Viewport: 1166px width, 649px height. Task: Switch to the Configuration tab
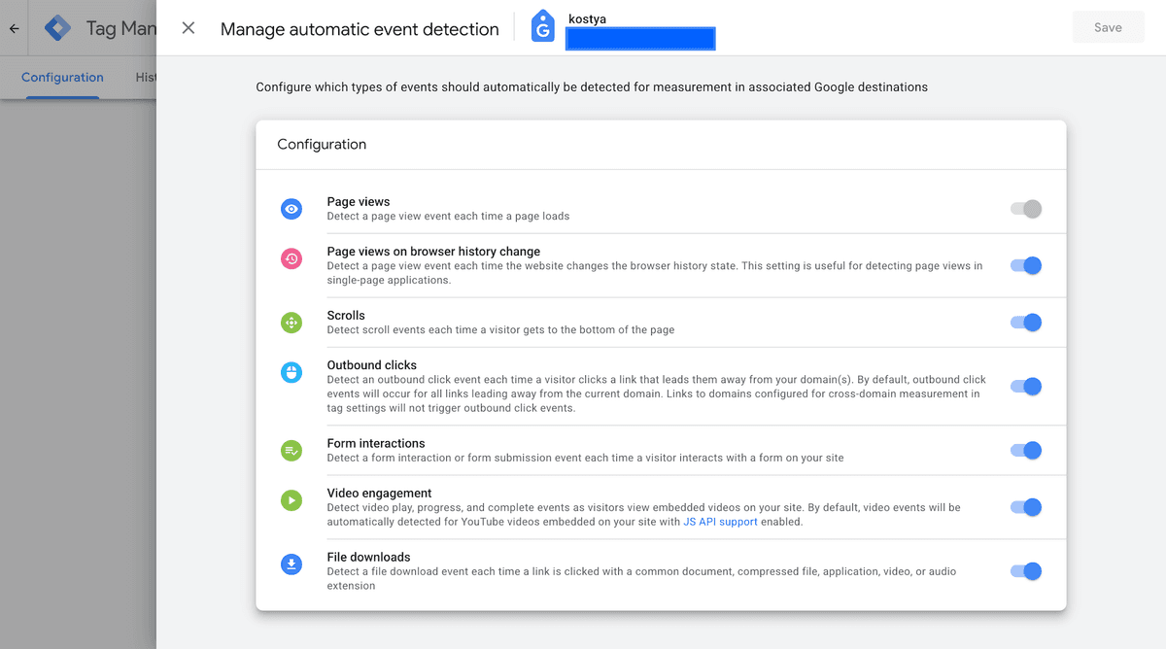coord(62,77)
